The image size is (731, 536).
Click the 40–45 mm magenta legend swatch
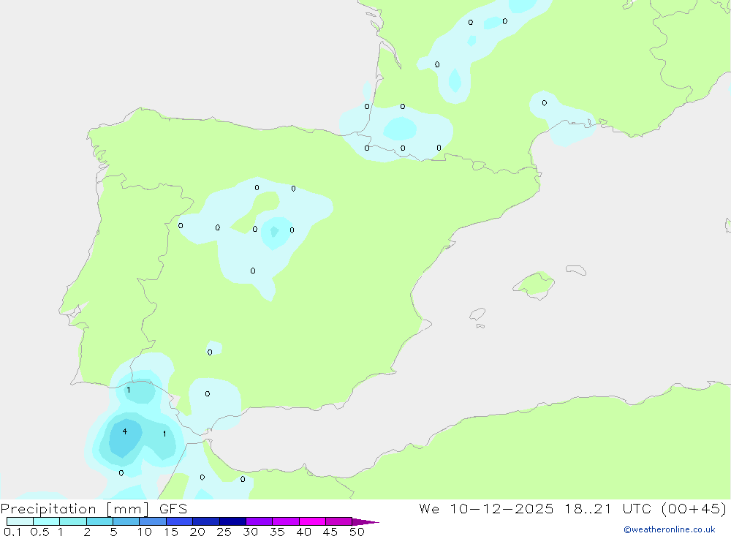click(x=312, y=521)
